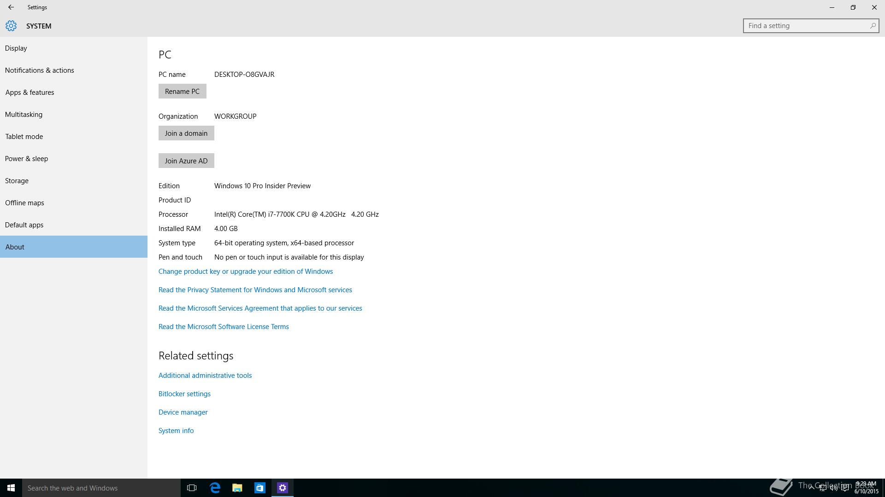Image resolution: width=885 pixels, height=497 pixels.
Task: Click the Related settings heading
Action: coord(196,356)
